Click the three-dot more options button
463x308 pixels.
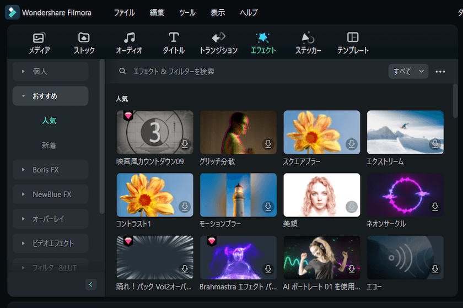click(x=440, y=71)
